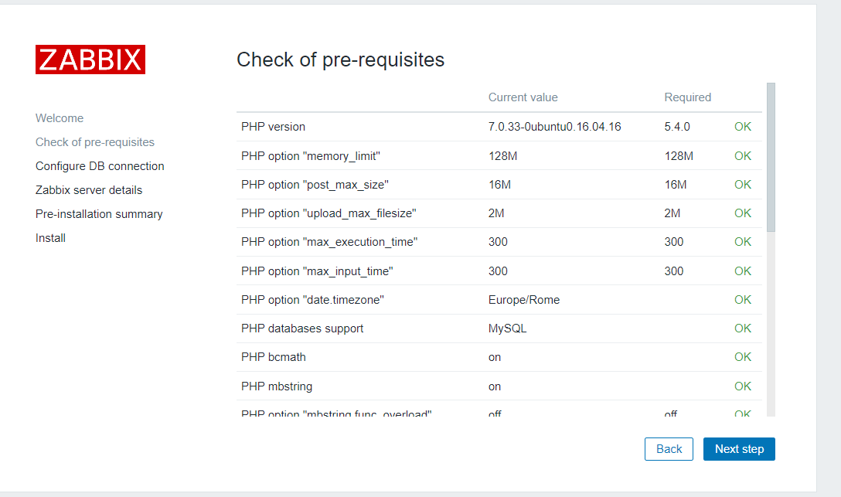Image resolution: width=841 pixels, height=497 pixels.
Task: Open Check of pre-requisites step
Action: [x=95, y=142]
